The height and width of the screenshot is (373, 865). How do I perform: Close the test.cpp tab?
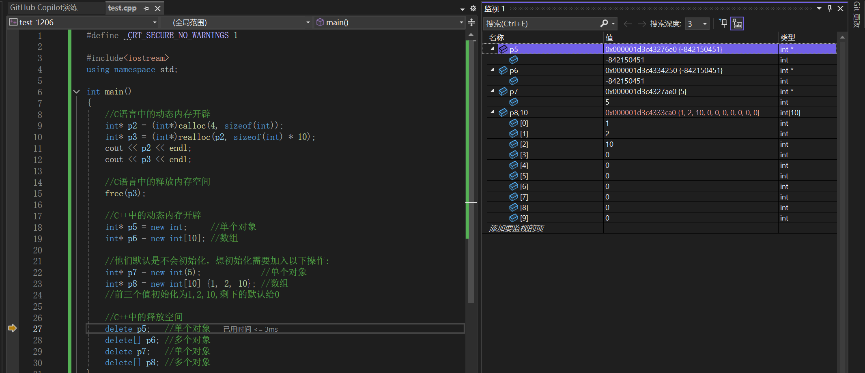(158, 8)
